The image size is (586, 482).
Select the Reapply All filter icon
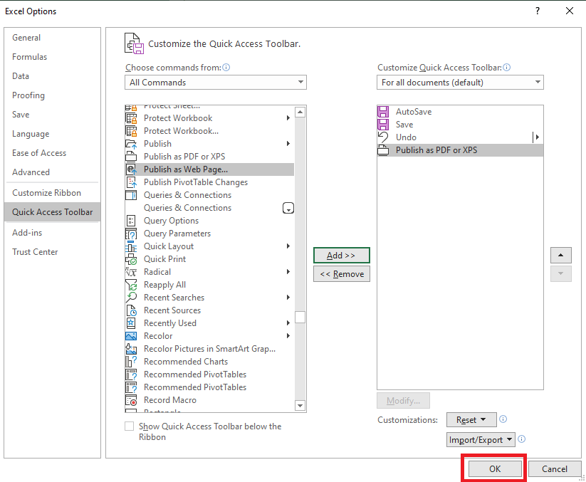tap(131, 285)
